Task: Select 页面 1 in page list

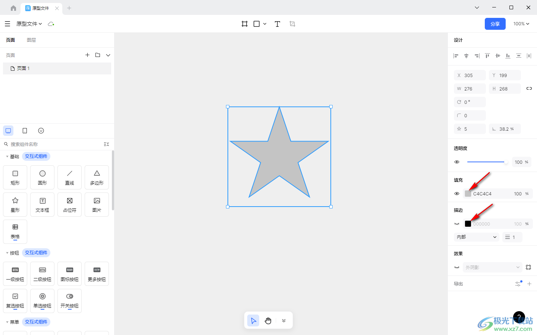Action: pyautogui.click(x=57, y=68)
